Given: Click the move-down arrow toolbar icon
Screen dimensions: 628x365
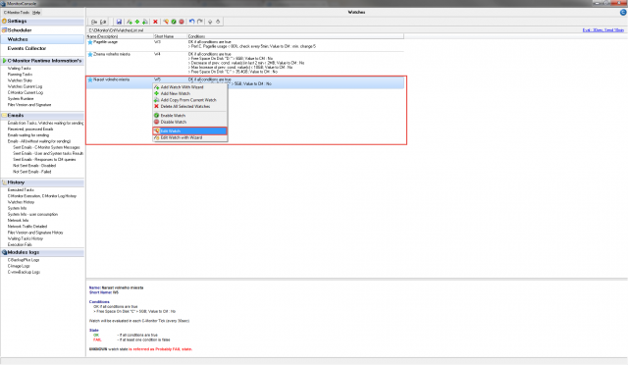Looking at the screenshot, I should 210,22.
